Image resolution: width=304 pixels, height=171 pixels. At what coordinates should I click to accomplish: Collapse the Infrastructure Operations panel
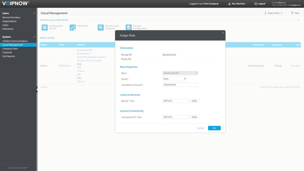coord(298,20)
